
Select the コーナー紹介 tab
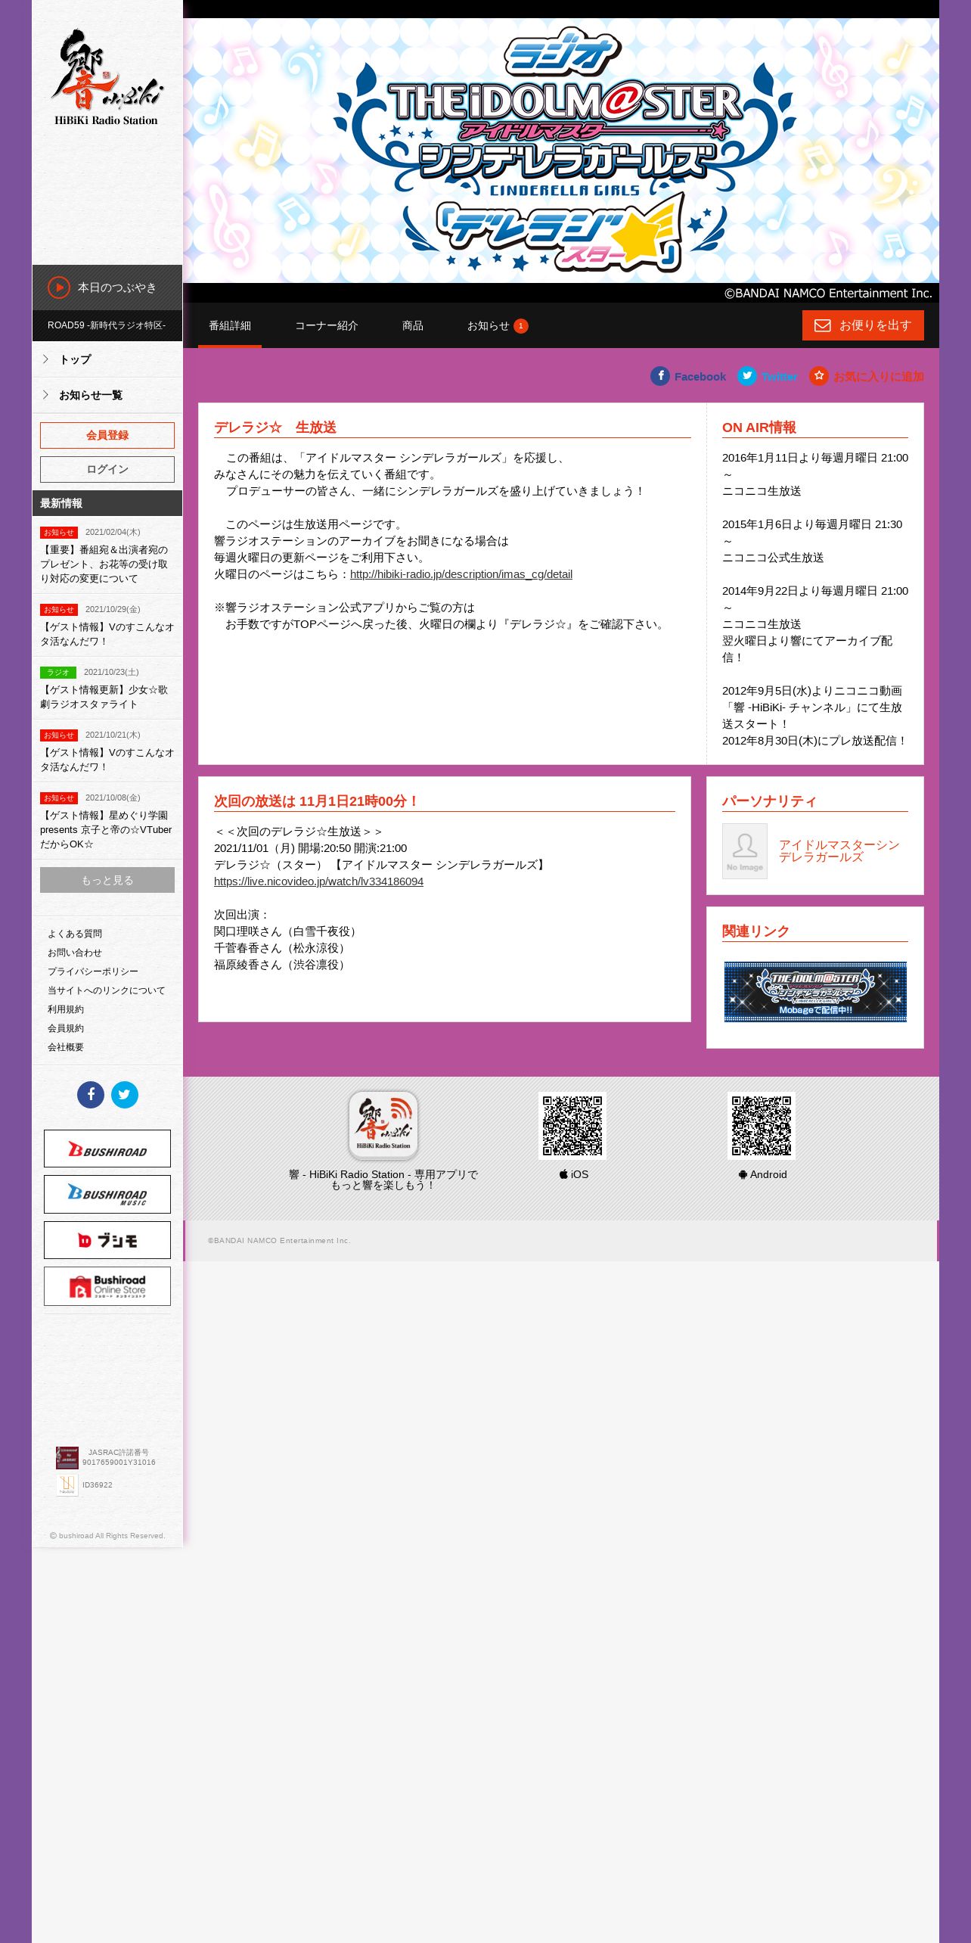pos(327,325)
